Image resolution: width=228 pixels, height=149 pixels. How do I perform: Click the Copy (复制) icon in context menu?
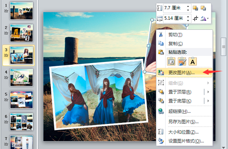(x=161, y=43)
